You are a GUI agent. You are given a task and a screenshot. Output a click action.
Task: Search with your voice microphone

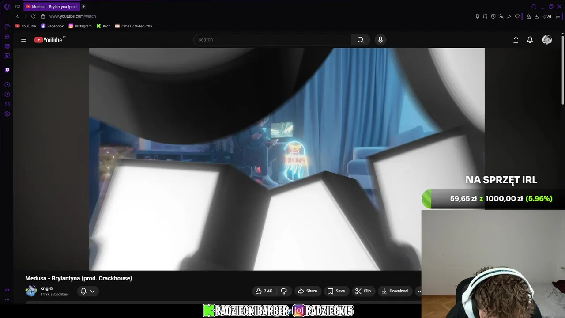[380, 40]
